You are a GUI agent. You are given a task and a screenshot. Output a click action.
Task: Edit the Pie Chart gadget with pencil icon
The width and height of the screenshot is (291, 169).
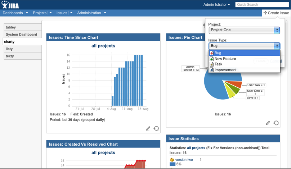pyautogui.click(x=268, y=123)
